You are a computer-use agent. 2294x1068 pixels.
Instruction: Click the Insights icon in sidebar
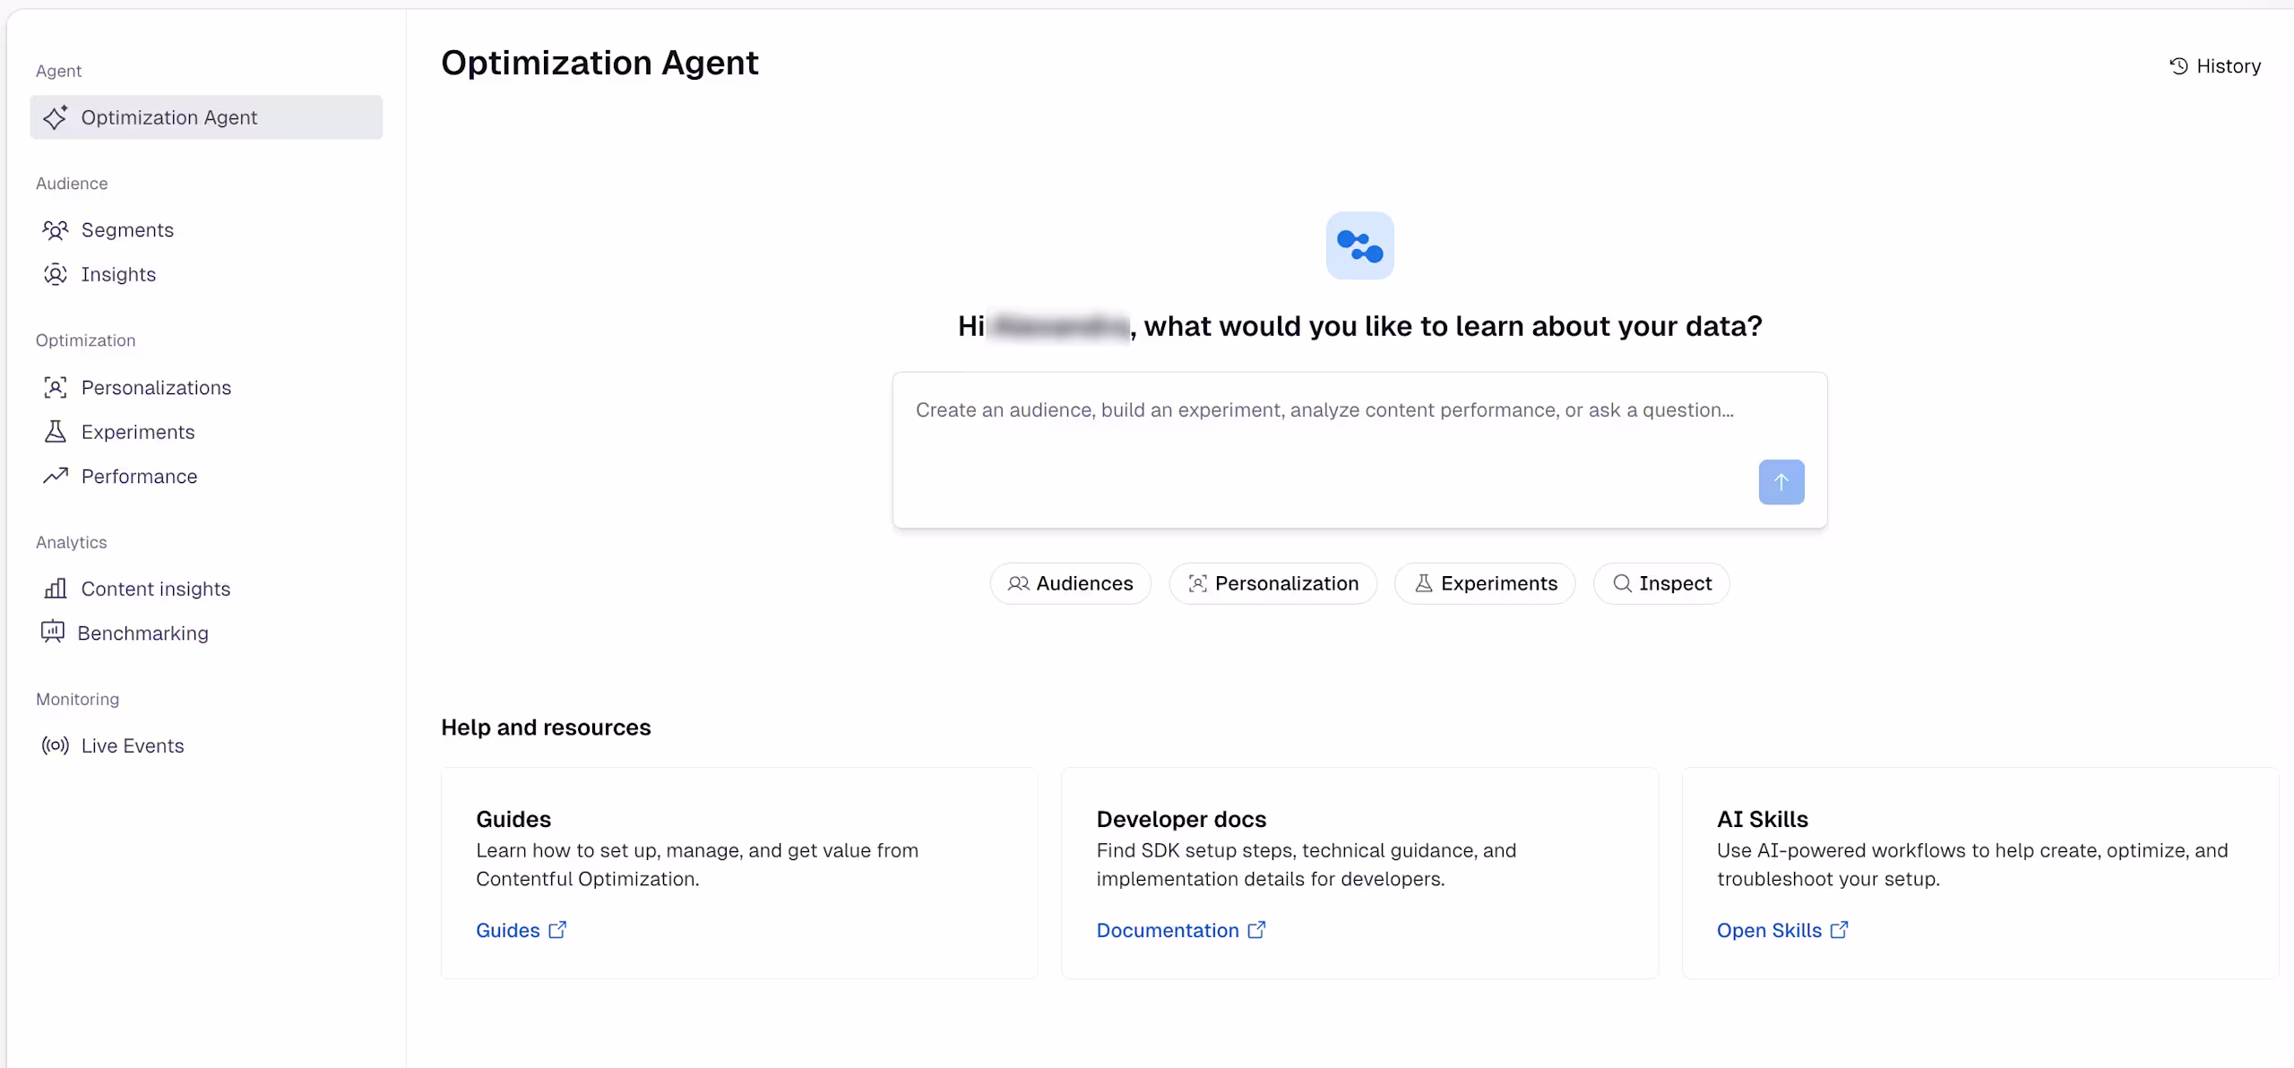coord(56,274)
